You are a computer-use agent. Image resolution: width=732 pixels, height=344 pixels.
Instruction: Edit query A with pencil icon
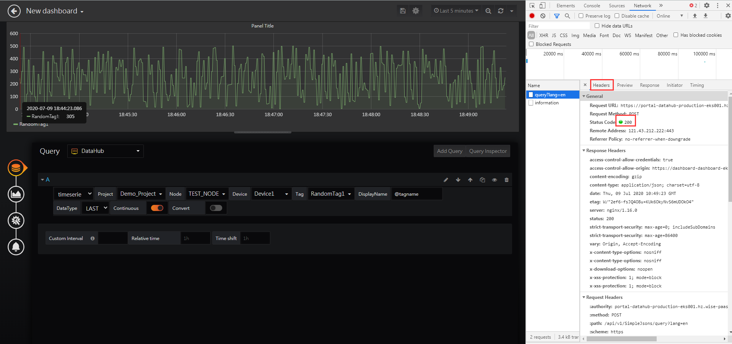(446, 180)
